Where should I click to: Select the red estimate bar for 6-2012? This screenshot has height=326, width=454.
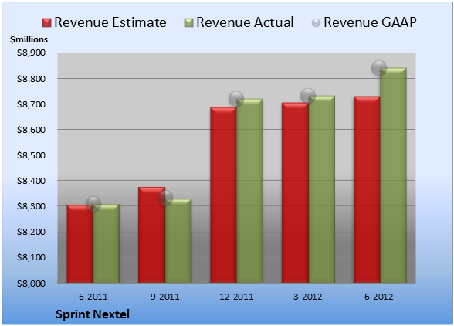pos(367,189)
